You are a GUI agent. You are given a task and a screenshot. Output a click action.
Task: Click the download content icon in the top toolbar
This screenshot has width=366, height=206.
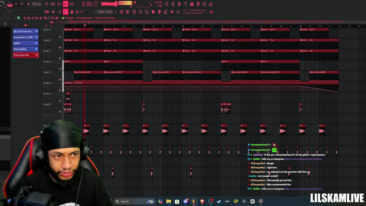211,4
